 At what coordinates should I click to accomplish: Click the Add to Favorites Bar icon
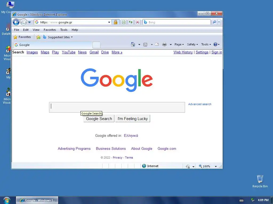(x=38, y=37)
